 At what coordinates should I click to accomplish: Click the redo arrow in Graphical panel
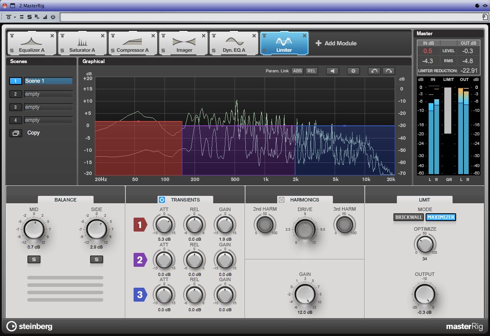[x=388, y=71]
